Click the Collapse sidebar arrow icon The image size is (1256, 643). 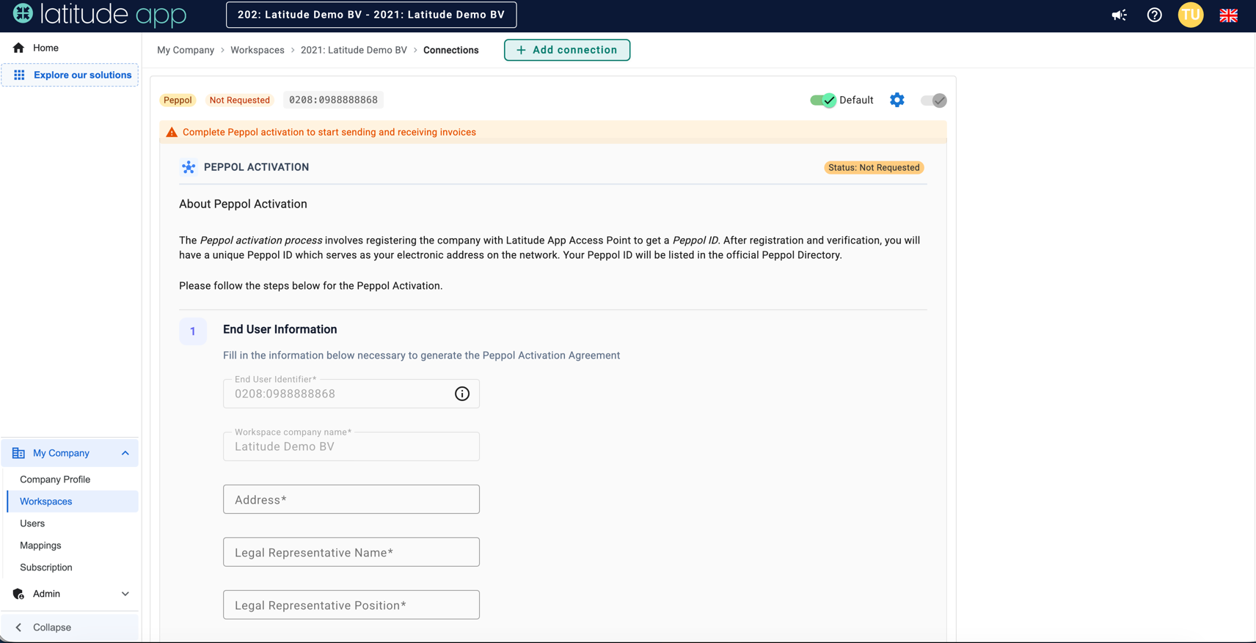18,628
